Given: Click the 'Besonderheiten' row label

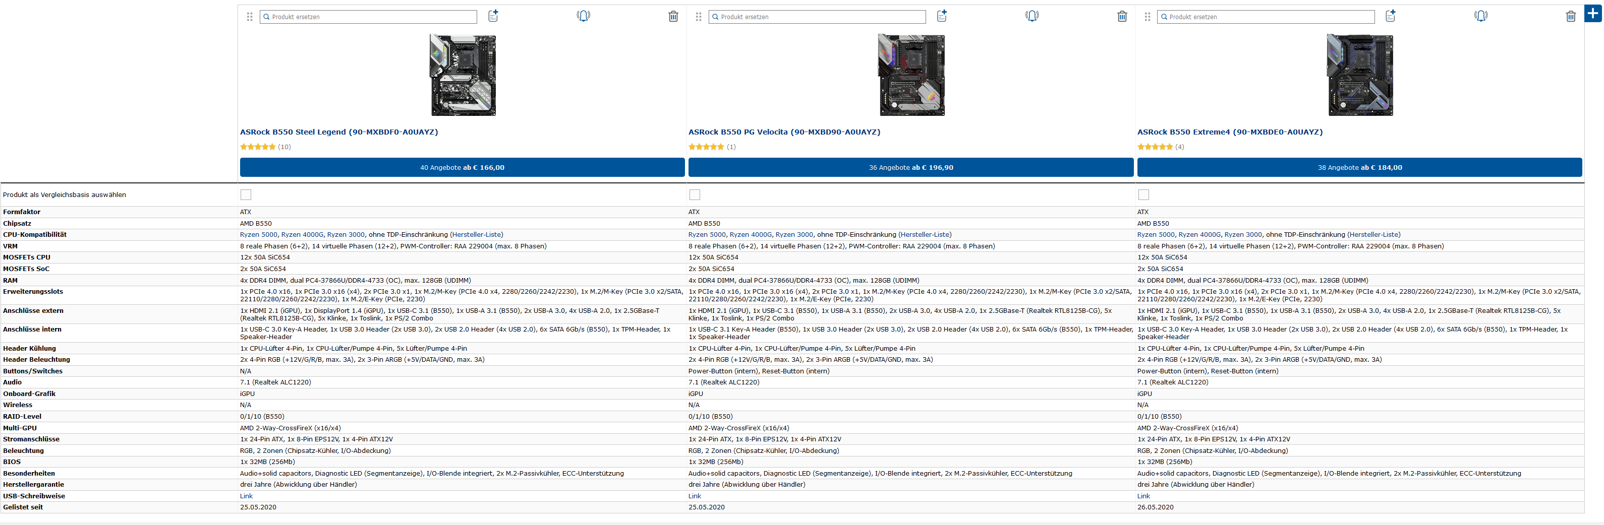Looking at the screenshot, I should coord(29,474).
